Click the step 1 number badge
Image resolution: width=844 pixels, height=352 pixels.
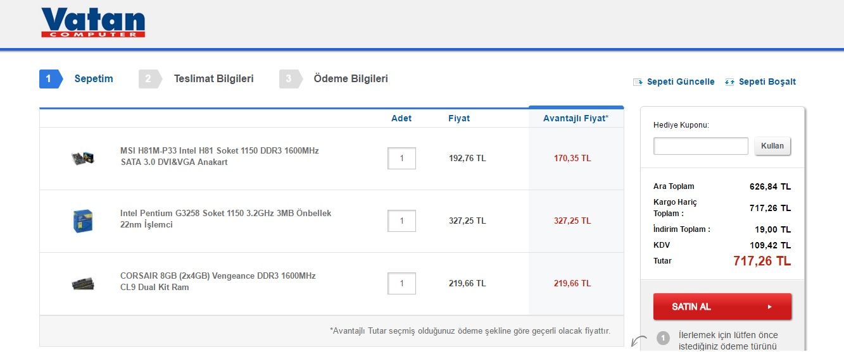click(x=49, y=79)
